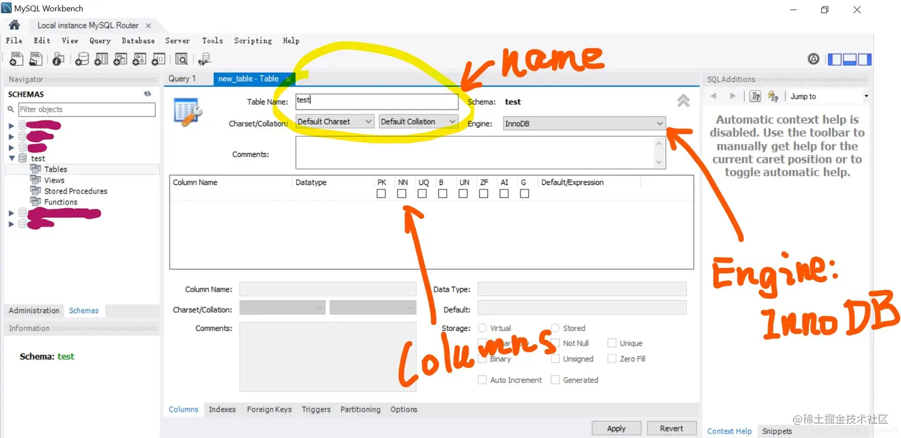
Task: Tick the ZF column checkbox
Action: coord(483,193)
